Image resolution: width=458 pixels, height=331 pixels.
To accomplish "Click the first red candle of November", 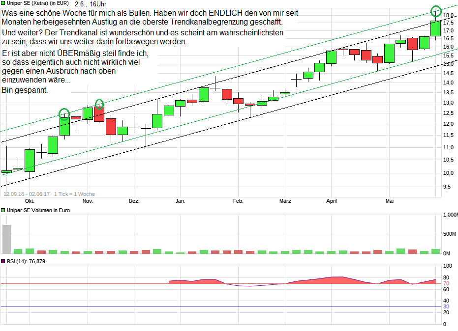I will (99, 114).
